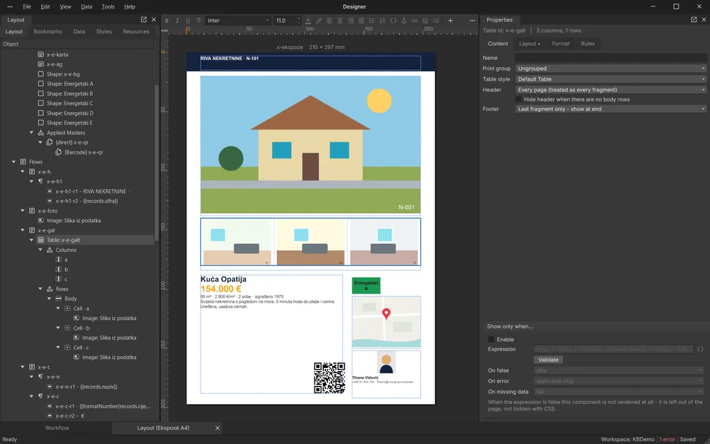710x444 pixels.
Task: Open the Inter font family dropdown
Action: pos(238,21)
